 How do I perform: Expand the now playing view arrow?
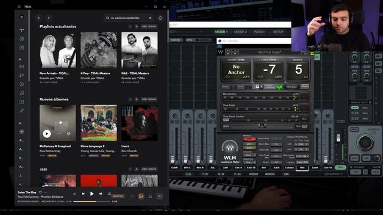160,196
